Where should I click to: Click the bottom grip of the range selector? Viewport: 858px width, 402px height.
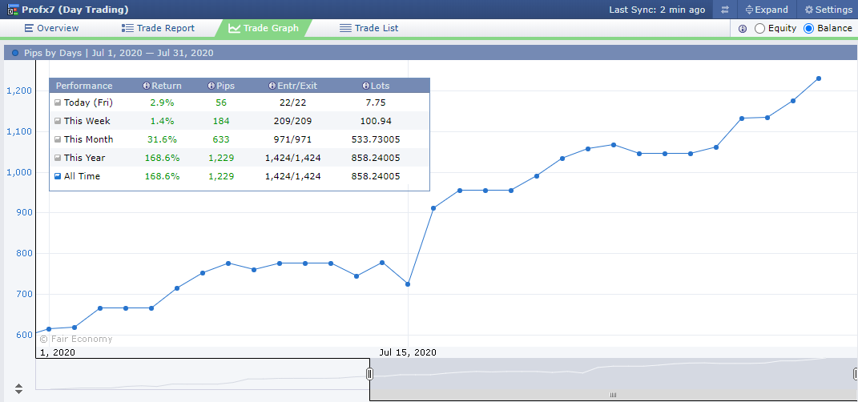point(613,395)
